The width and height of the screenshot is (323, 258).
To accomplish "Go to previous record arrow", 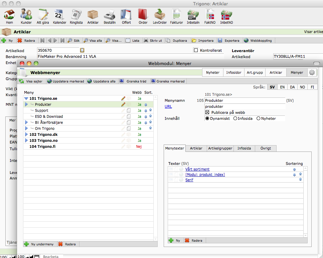I will pyautogui.click(x=50, y=41).
